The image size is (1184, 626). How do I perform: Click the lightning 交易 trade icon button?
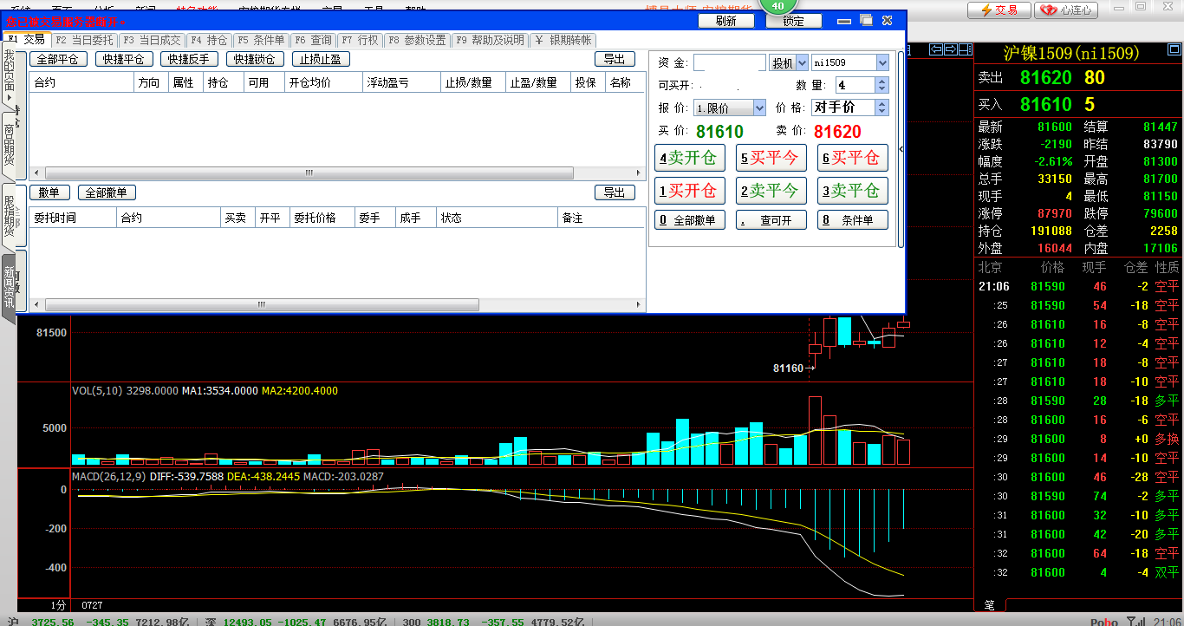tap(999, 10)
